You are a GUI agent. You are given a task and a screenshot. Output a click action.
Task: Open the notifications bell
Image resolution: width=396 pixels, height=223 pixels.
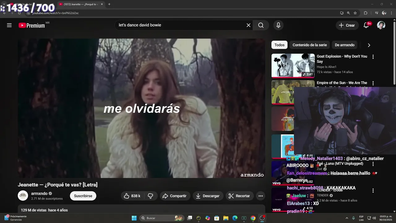pos(366,25)
